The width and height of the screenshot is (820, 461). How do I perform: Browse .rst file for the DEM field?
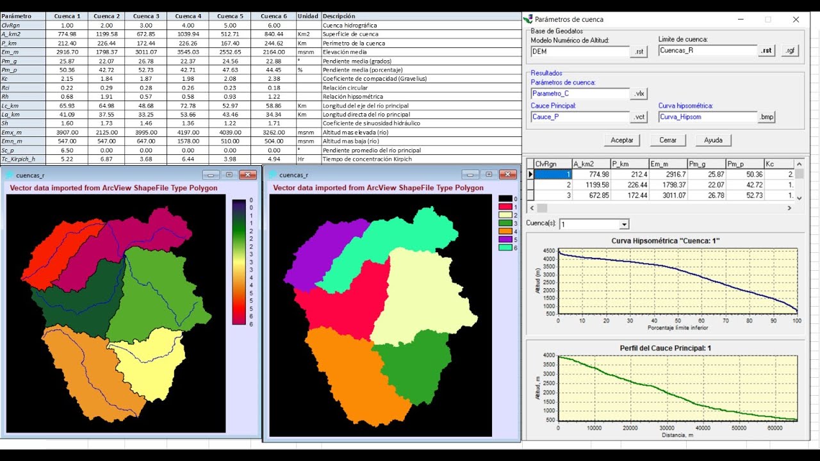point(639,52)
